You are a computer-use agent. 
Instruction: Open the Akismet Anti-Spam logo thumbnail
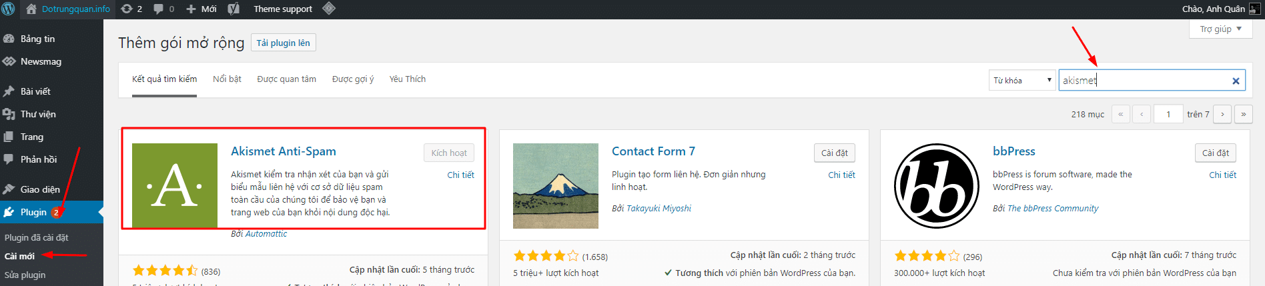coord(175,185)
